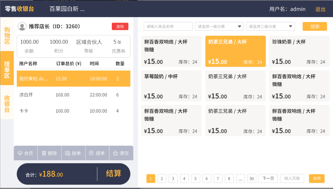Screen dimensions: 333x189
Task: Click the 结算 checkout button
Action: [113, 173]
